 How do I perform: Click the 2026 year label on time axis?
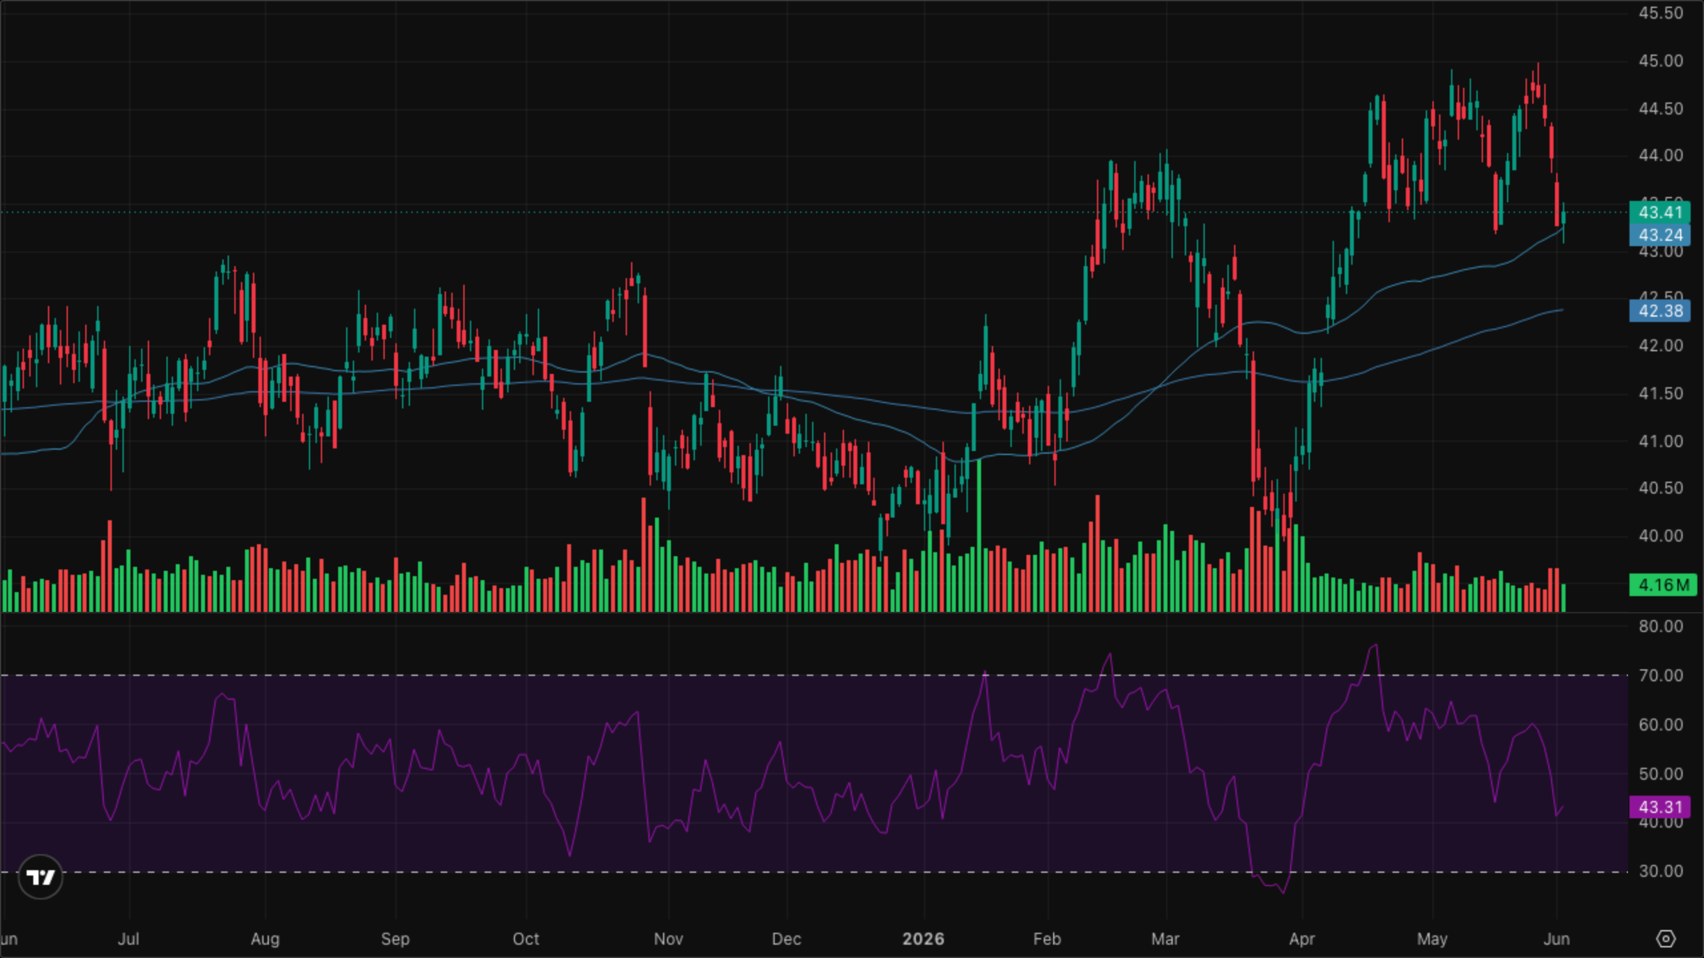(923, 939)
